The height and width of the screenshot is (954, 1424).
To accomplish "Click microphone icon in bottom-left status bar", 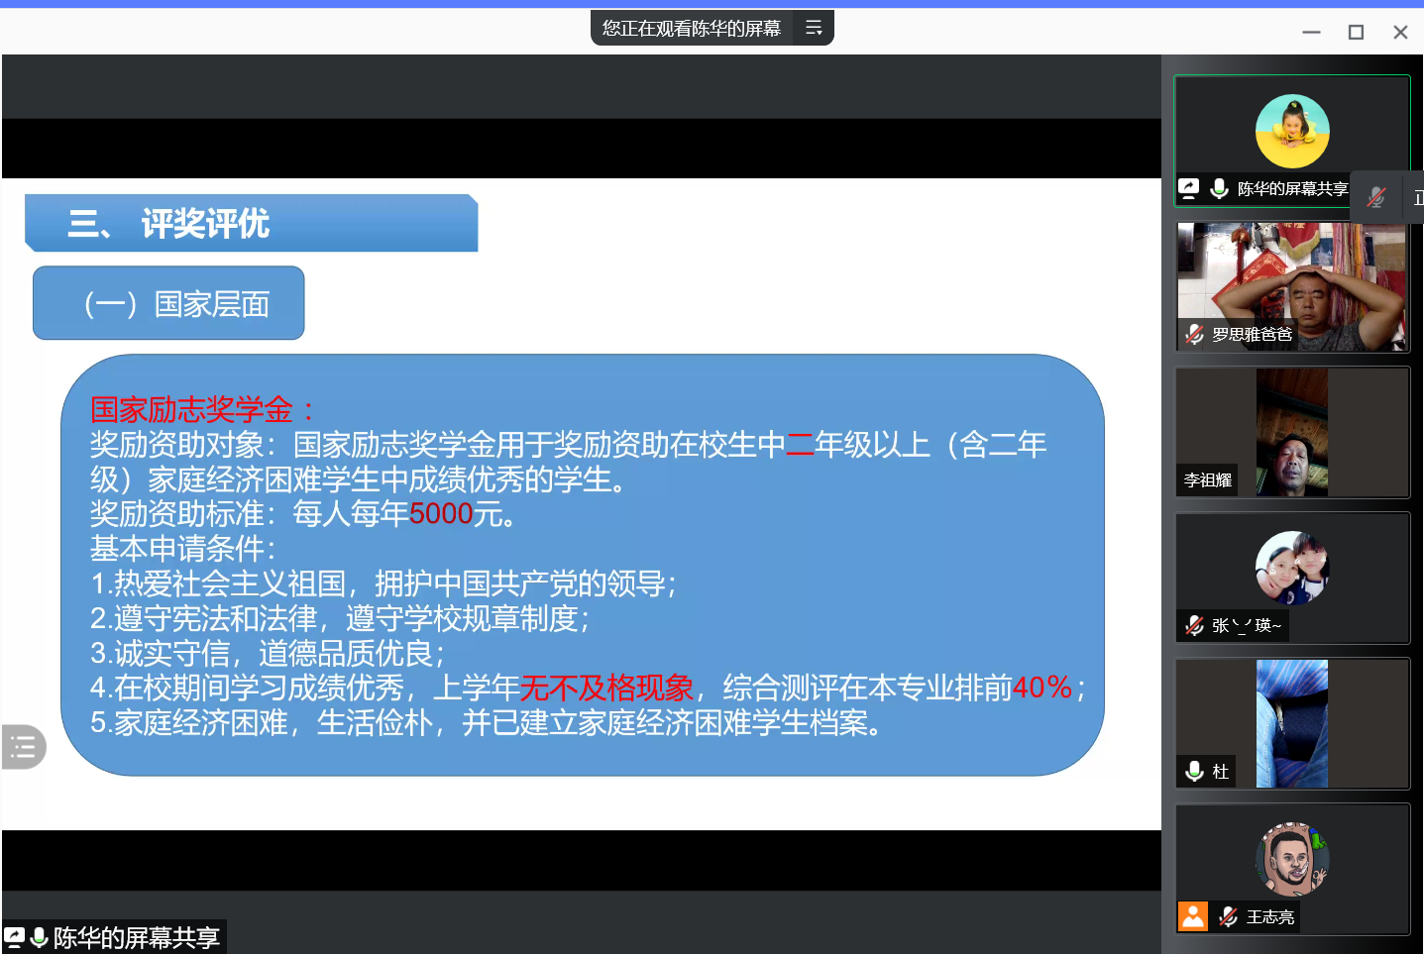I will coord(40,937).
